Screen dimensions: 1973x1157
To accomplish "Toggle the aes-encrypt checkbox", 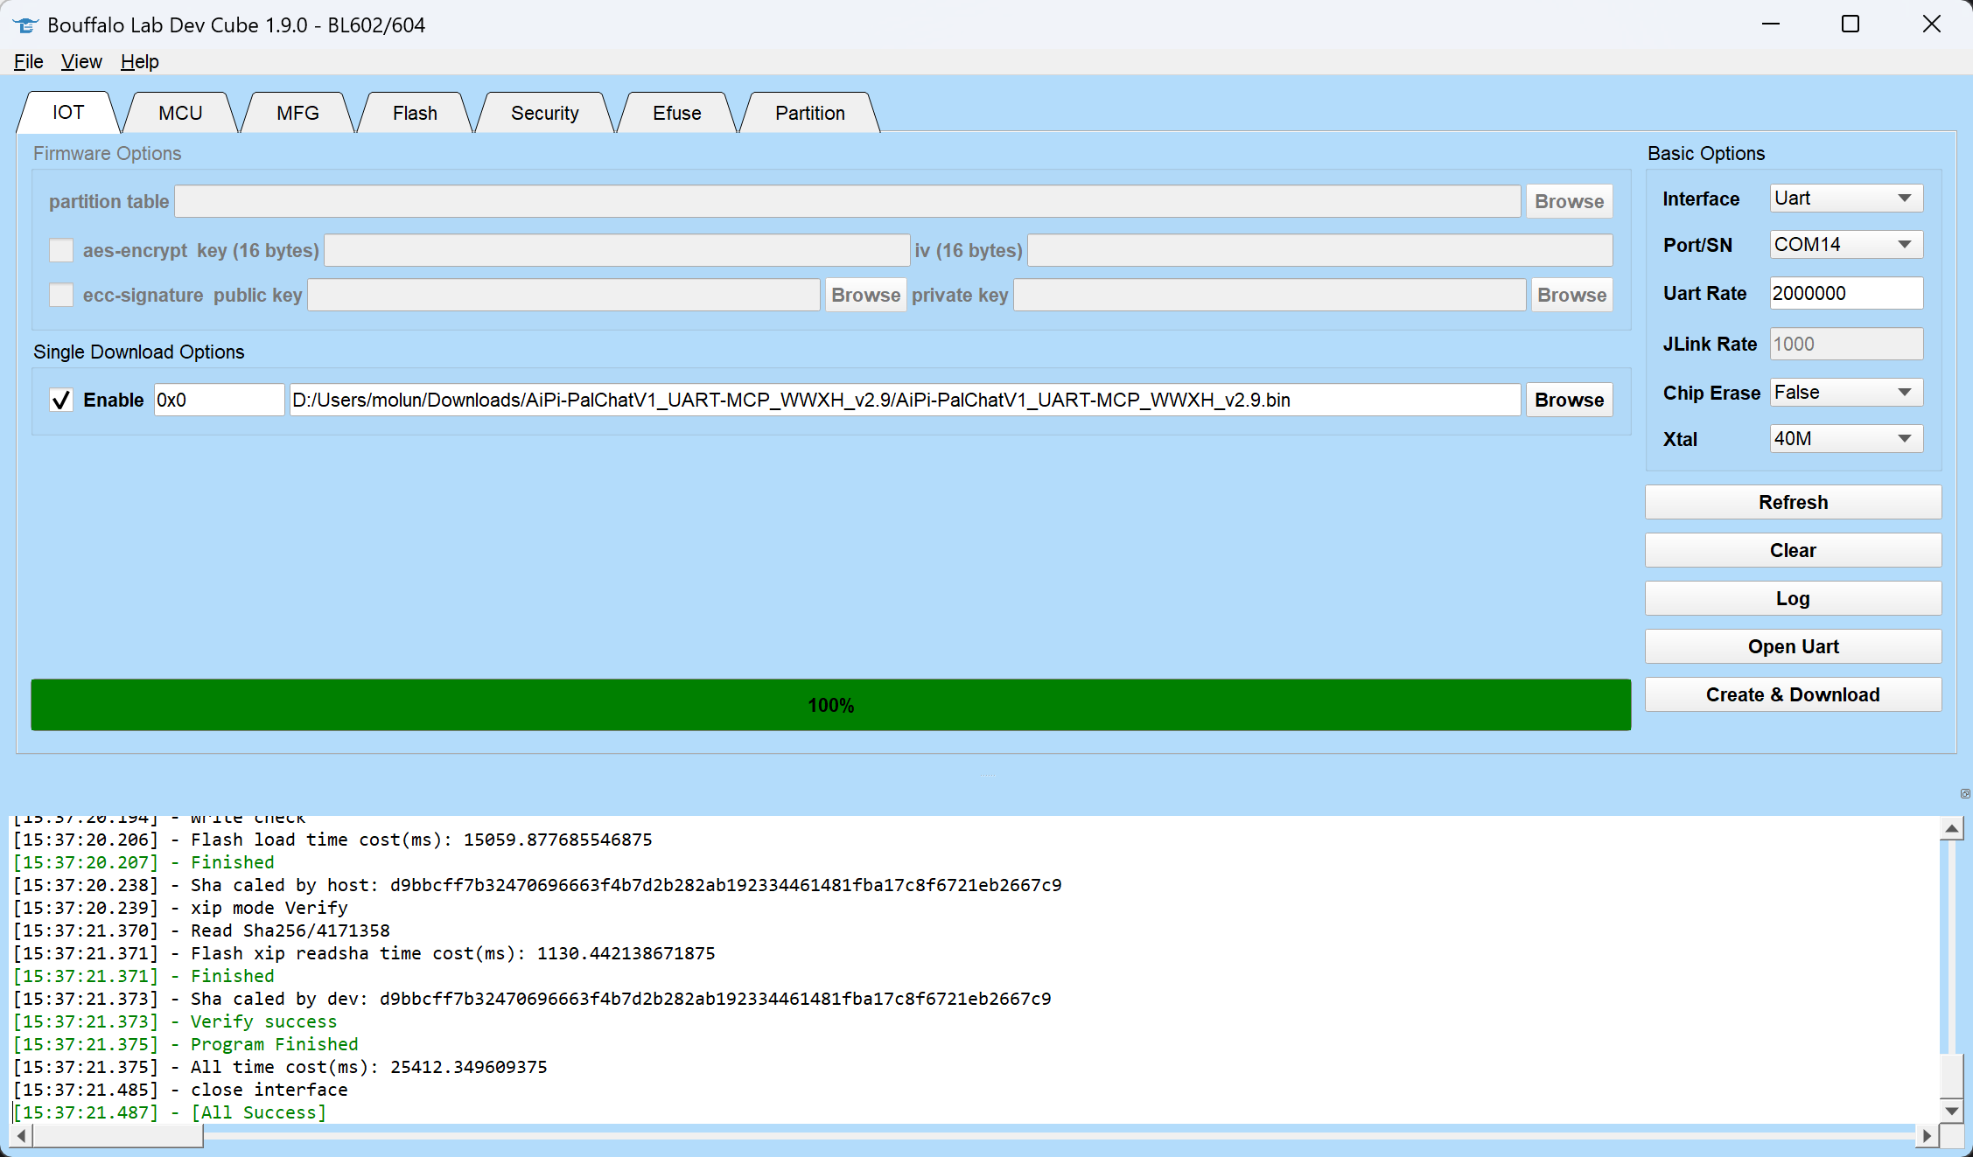I will [x=61, y=250].
